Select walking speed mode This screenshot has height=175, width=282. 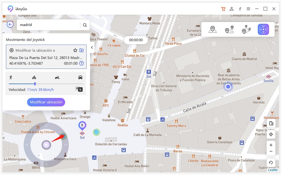point(11,77)
